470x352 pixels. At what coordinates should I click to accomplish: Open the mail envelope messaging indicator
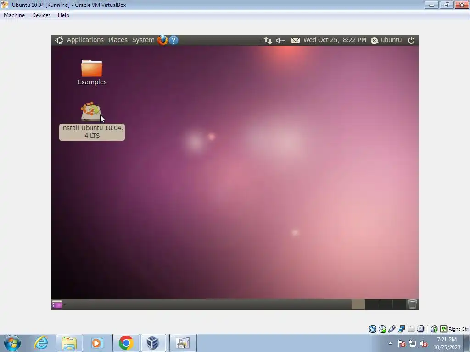click(x=295, y=40)
